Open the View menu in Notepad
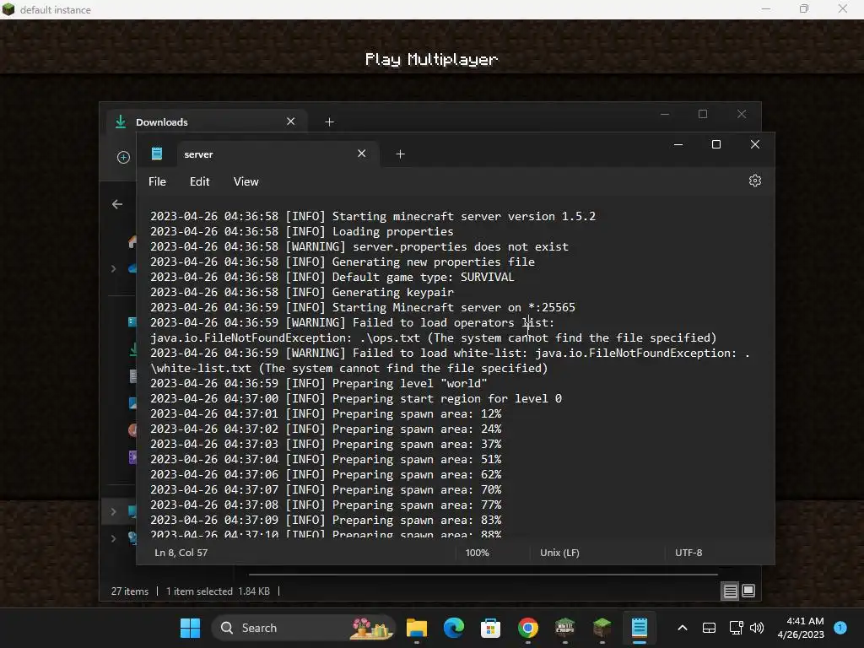This screenshot has width=864, height=648. coord(246,182)
